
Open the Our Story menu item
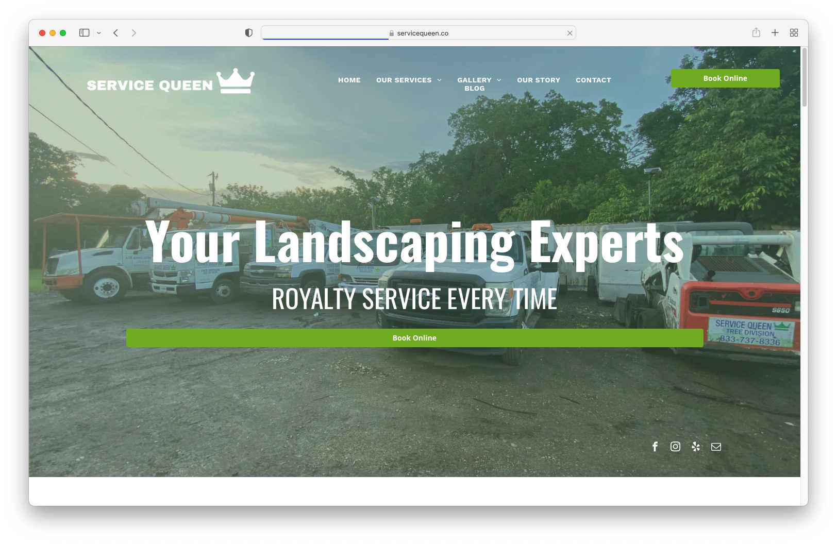(x=539, y=80)
